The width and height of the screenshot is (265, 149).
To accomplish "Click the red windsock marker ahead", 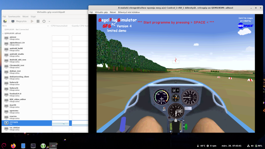I will tap(176, 60).
